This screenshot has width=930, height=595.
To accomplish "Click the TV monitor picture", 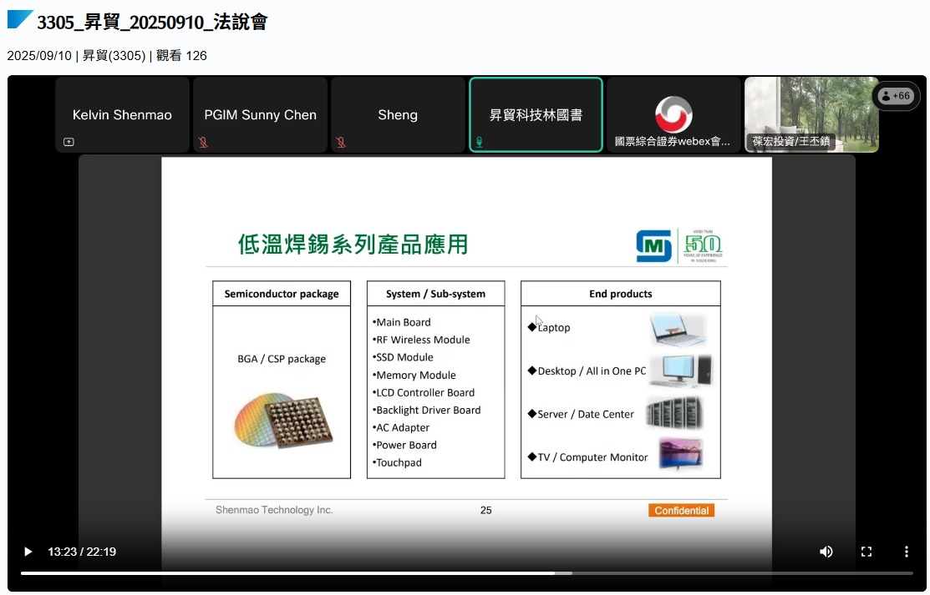I will (x=681, y=454).
